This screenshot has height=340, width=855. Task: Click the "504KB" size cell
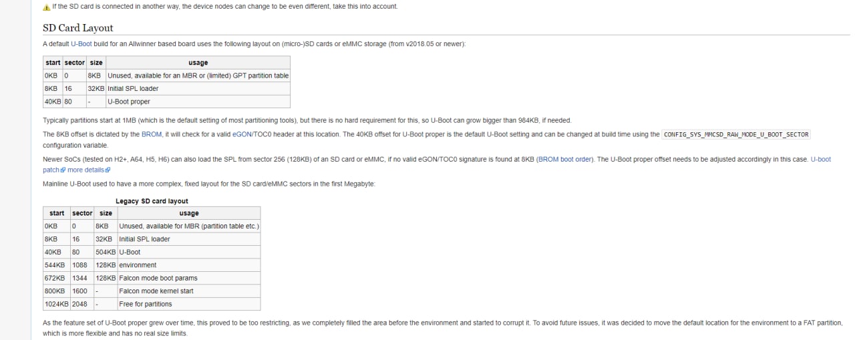click(106, 252)
